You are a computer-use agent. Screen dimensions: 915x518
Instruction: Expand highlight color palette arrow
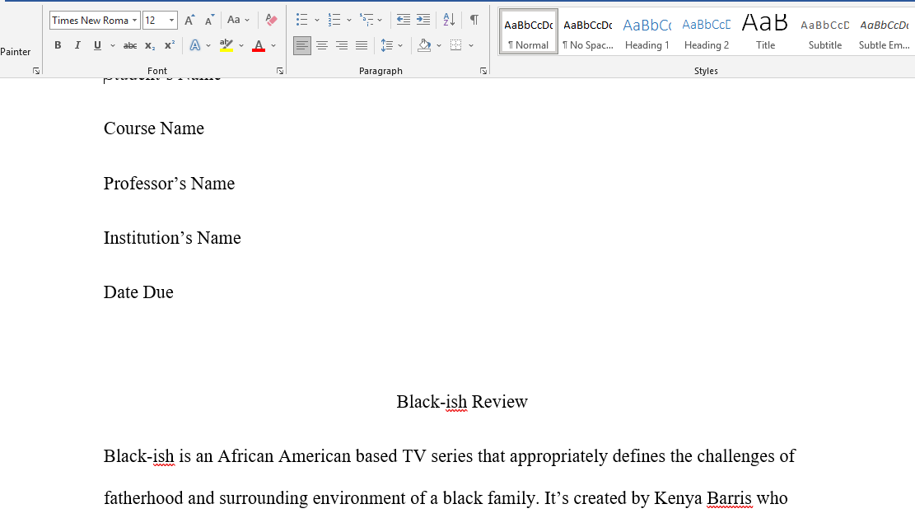[241, 45]
